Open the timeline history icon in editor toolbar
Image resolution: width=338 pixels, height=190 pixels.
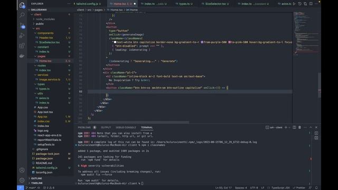299,4
